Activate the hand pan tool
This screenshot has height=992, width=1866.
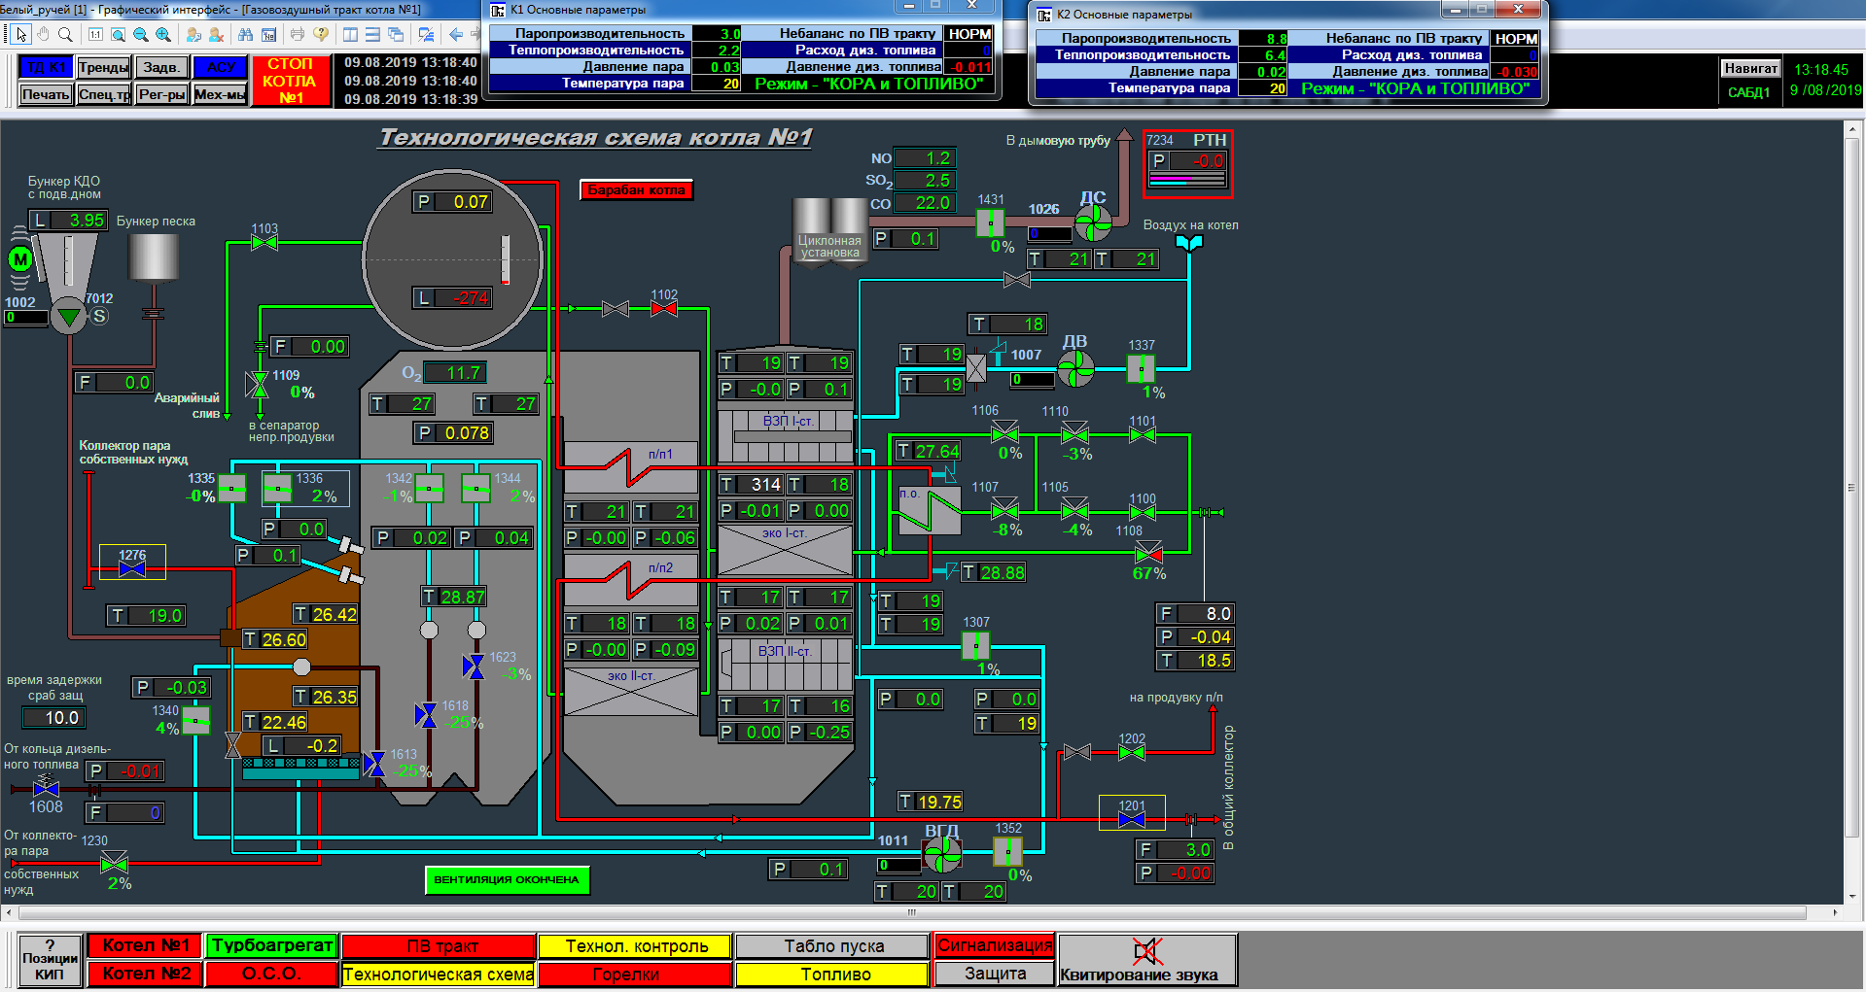pos(43,35)
